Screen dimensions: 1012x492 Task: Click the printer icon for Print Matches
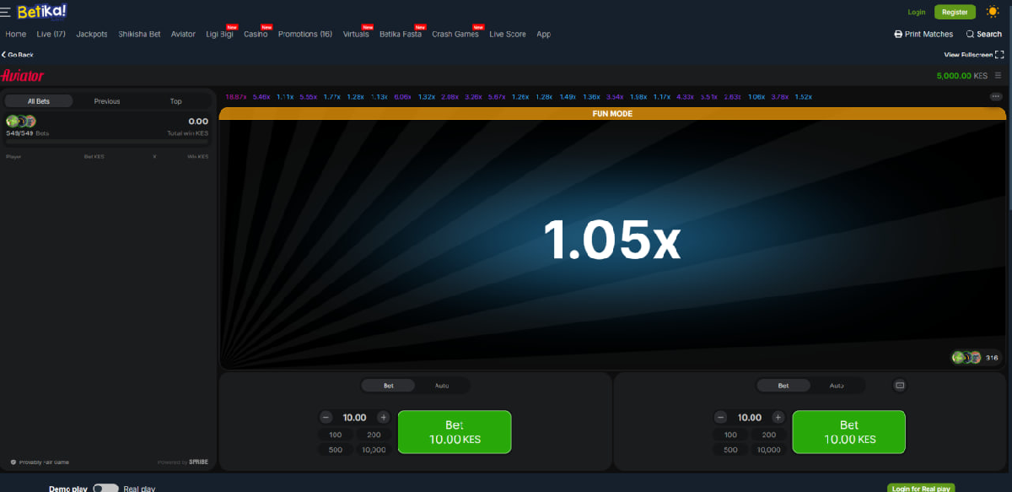click(898, 35)
